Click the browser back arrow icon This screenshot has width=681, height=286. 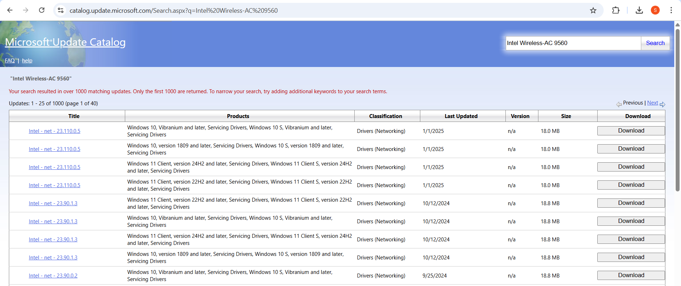(x=10, y=10)
